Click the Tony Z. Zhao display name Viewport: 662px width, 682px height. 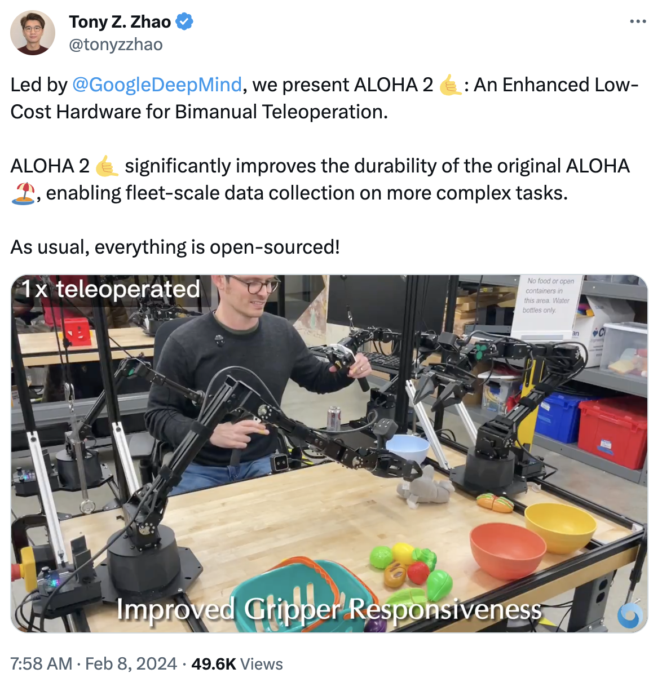click(120, 22)
